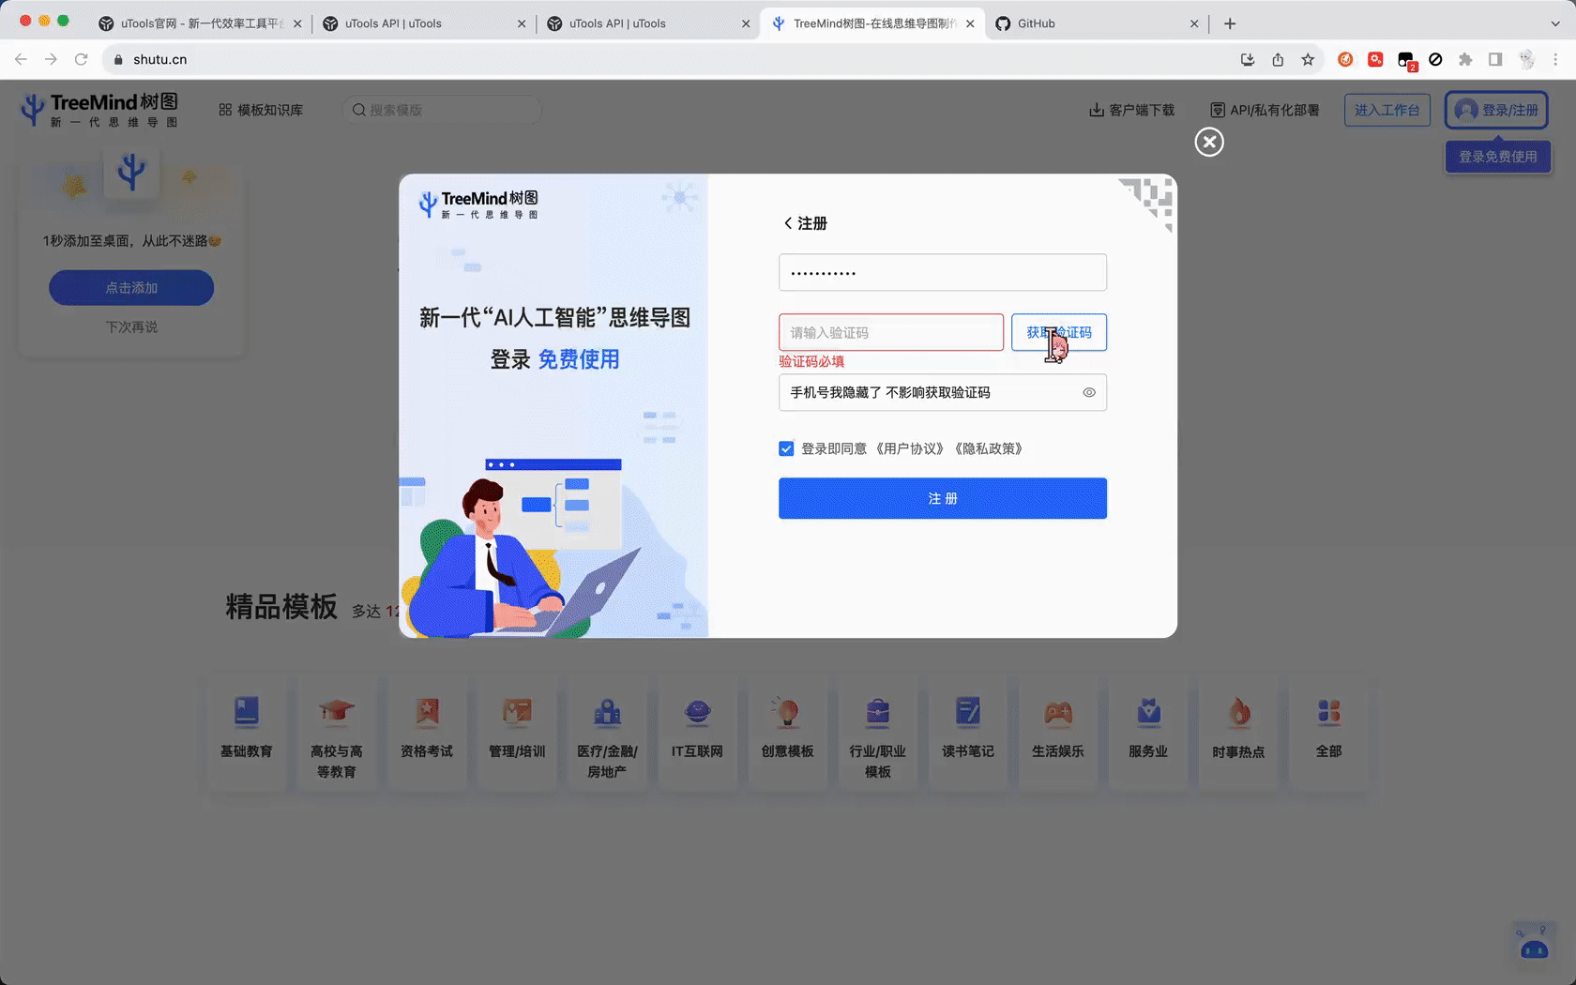Select the 基础教育 template category icon
Image resolution: width=1576 pixels, height=985 pixels.
(247, 716)
